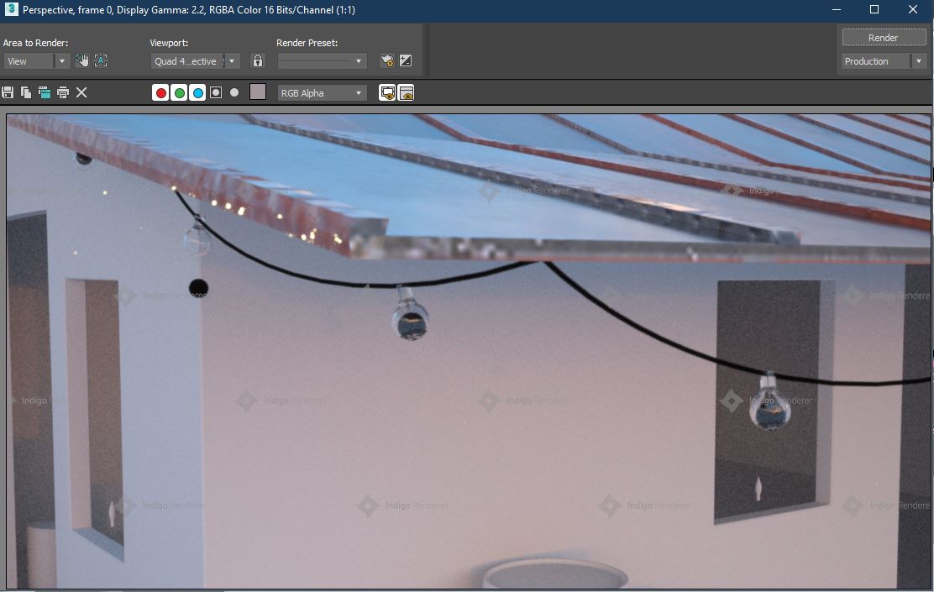Save the rendered image to disk
The image size is (934, 592).
8,92
